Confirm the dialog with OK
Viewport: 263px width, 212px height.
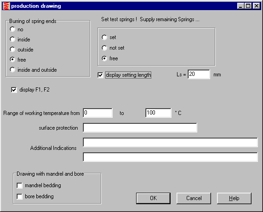[153, 198]
